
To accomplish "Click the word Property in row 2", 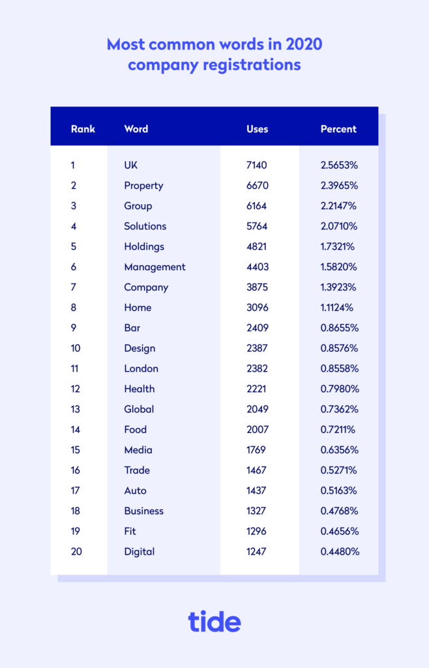I will click(144, 186).
